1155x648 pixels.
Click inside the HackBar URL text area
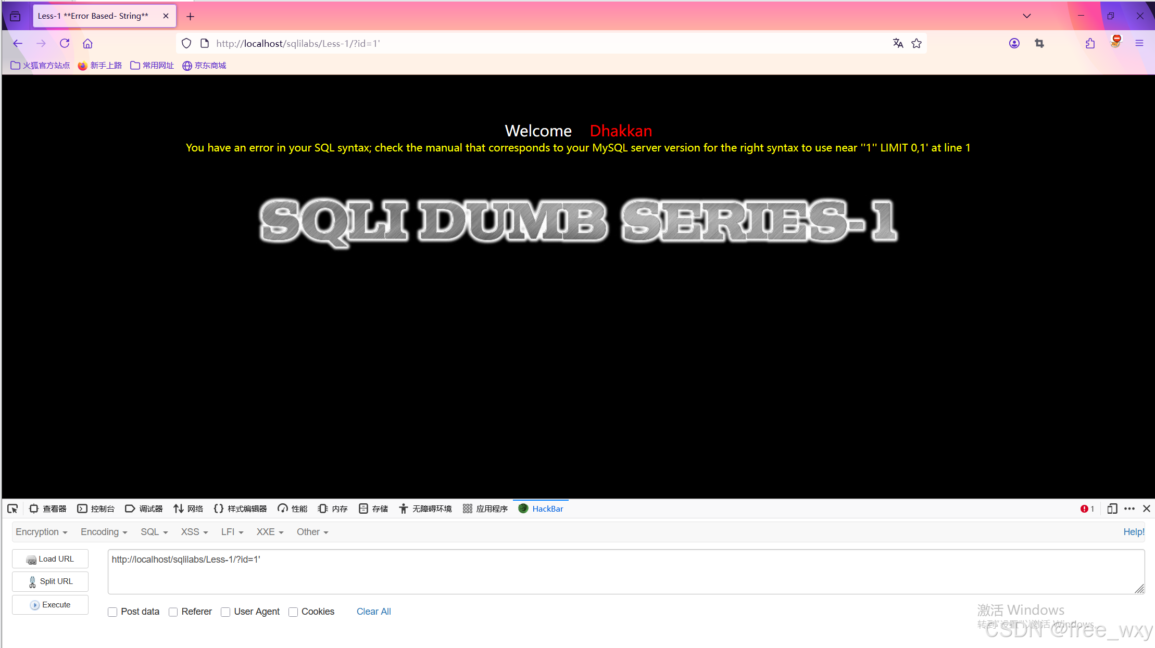coord(625,571)
